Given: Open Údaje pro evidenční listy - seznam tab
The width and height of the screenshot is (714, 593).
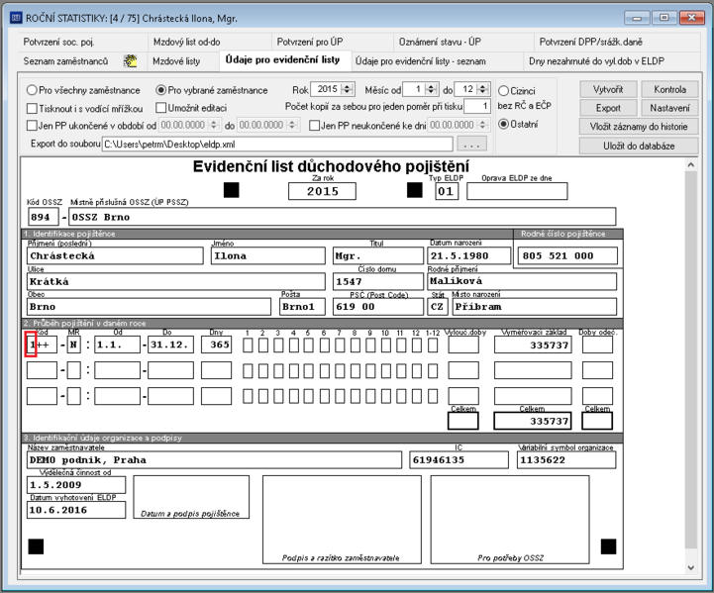Looking at the screenshot, I should 420,61.
